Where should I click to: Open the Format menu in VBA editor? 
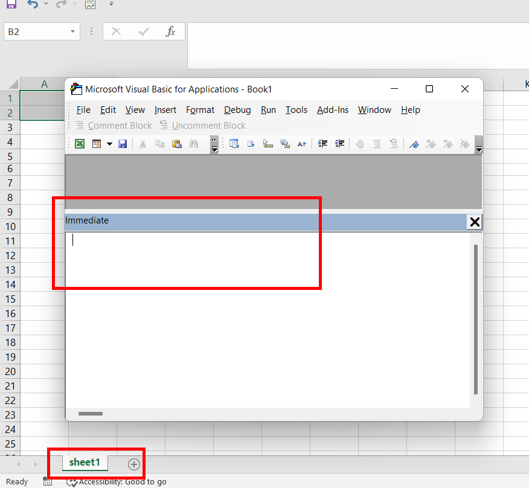tap(200, 110)
